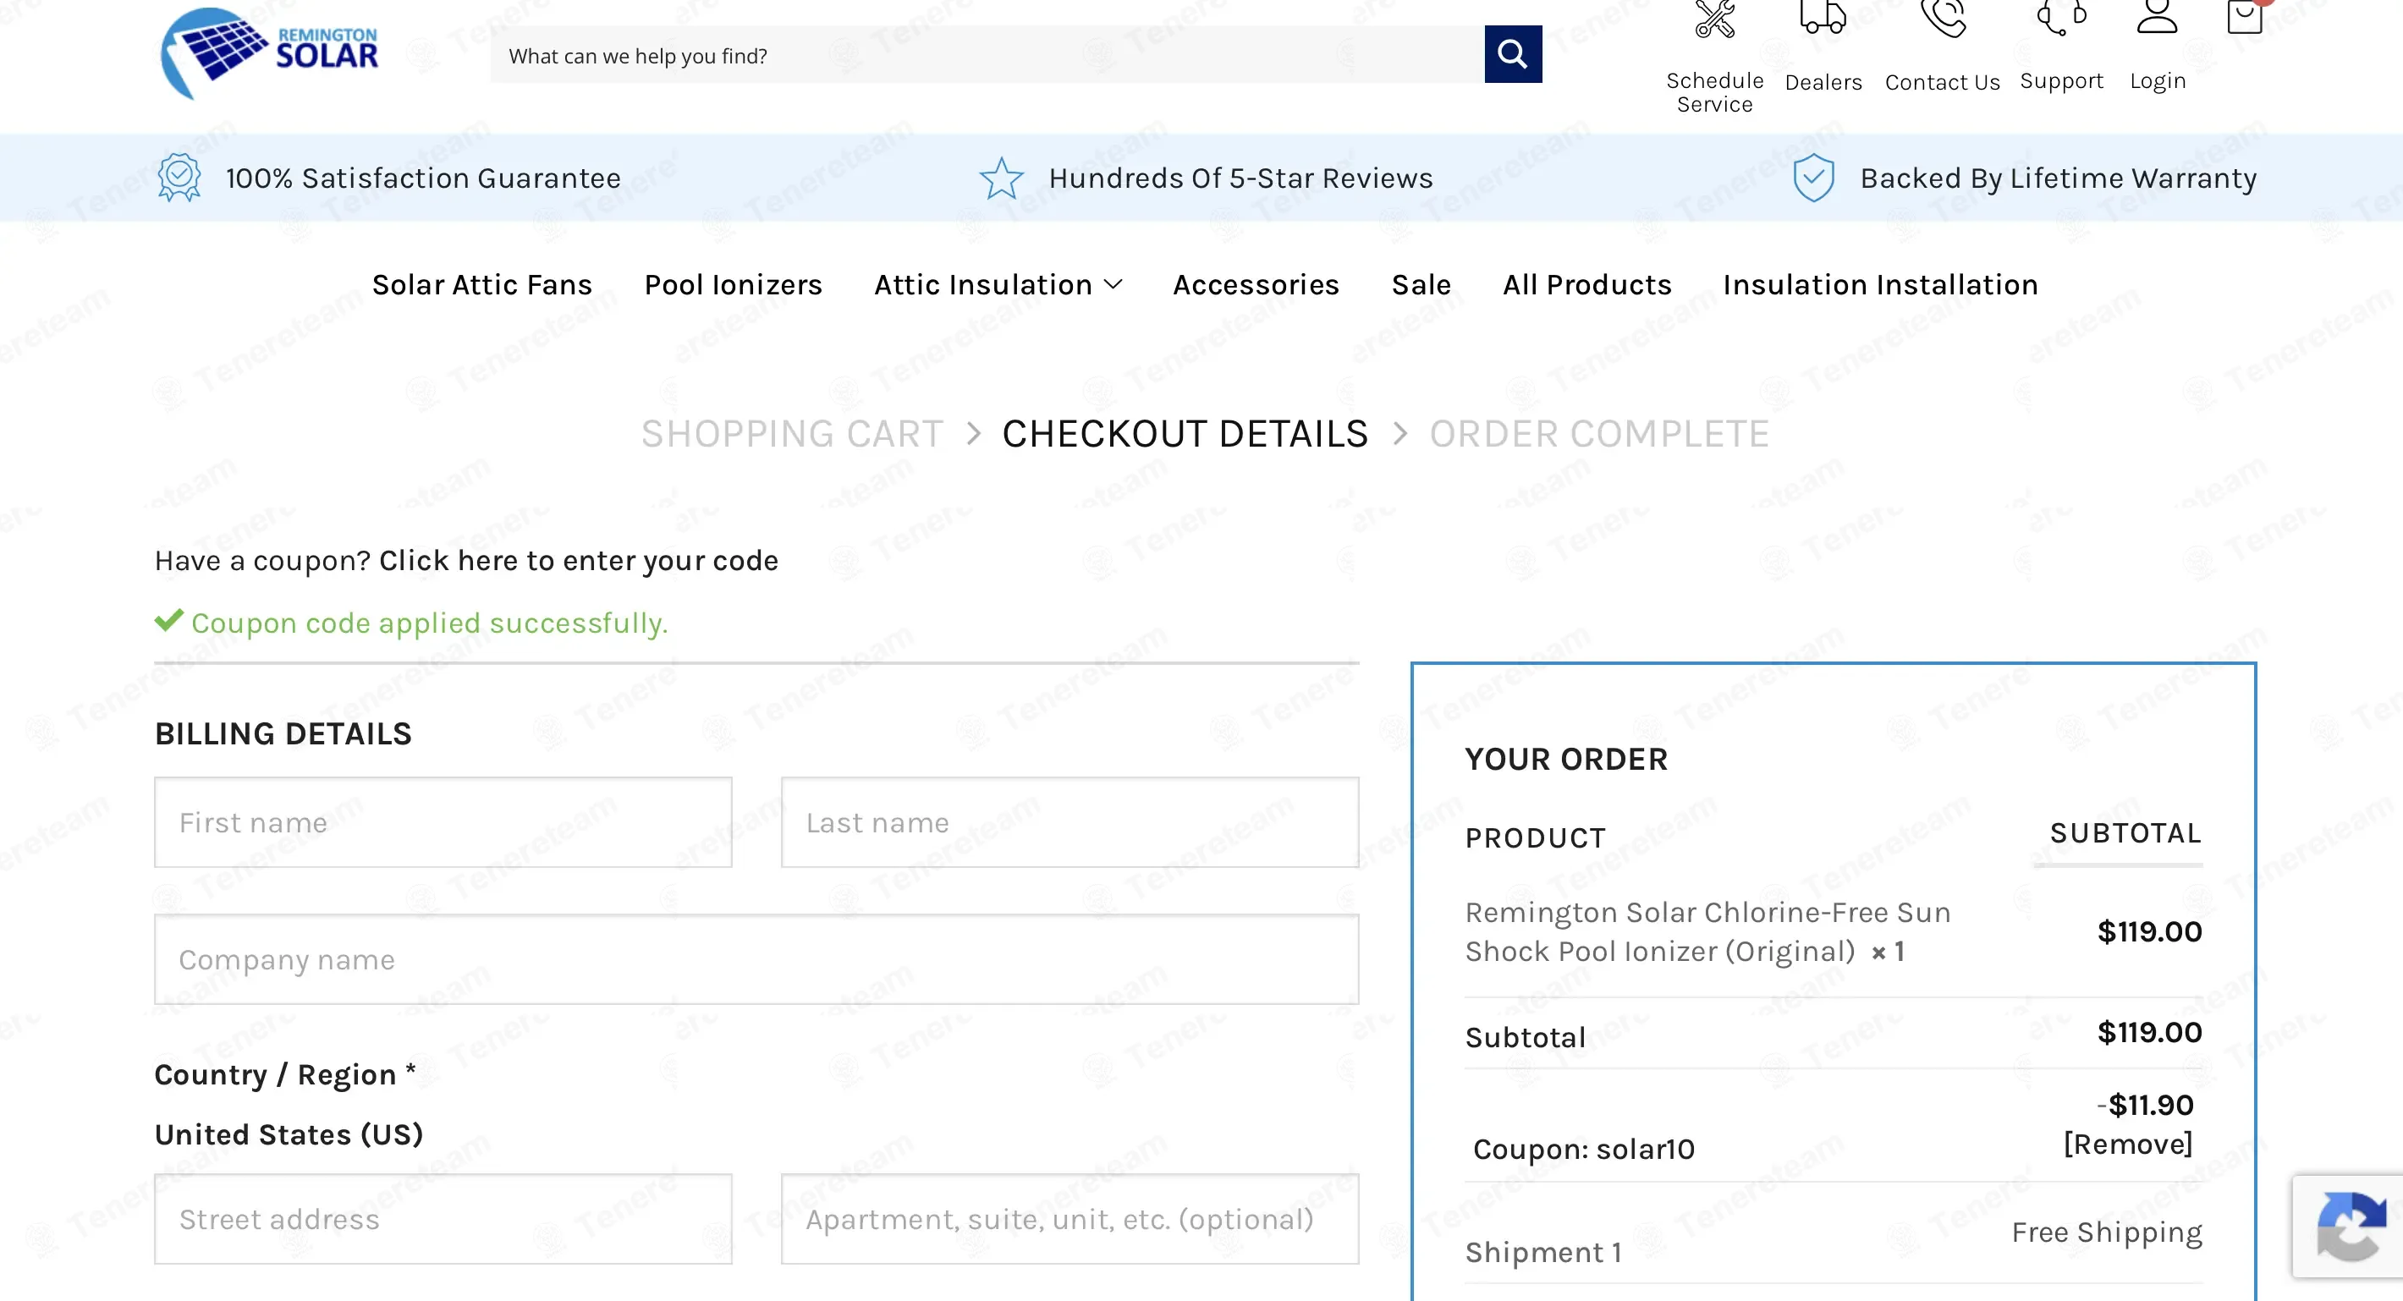Click the Remington Solar logo
Screen dimensions: 2403x1301
pos(270,53)
